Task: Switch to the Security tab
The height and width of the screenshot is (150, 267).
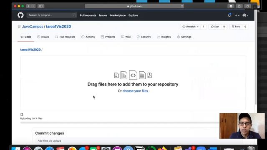Action: 144,37
